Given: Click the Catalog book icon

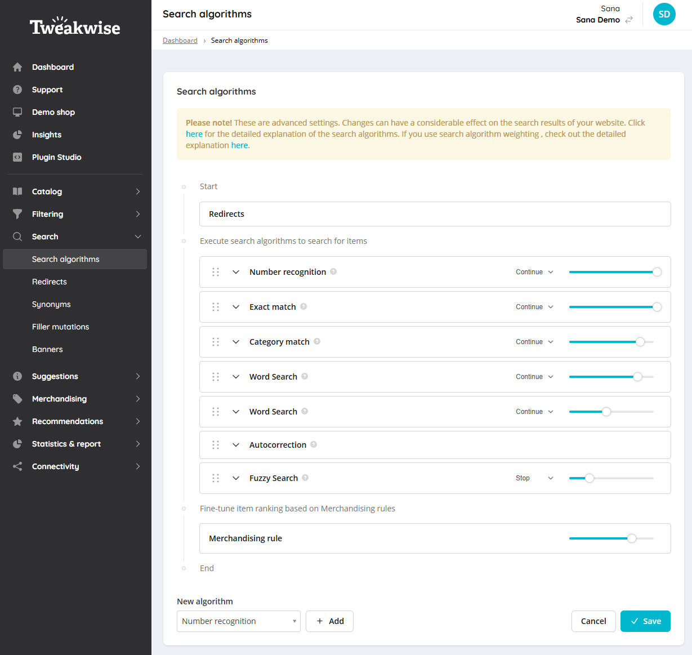Looking at the screenshot, I should [x=17, y=191].
